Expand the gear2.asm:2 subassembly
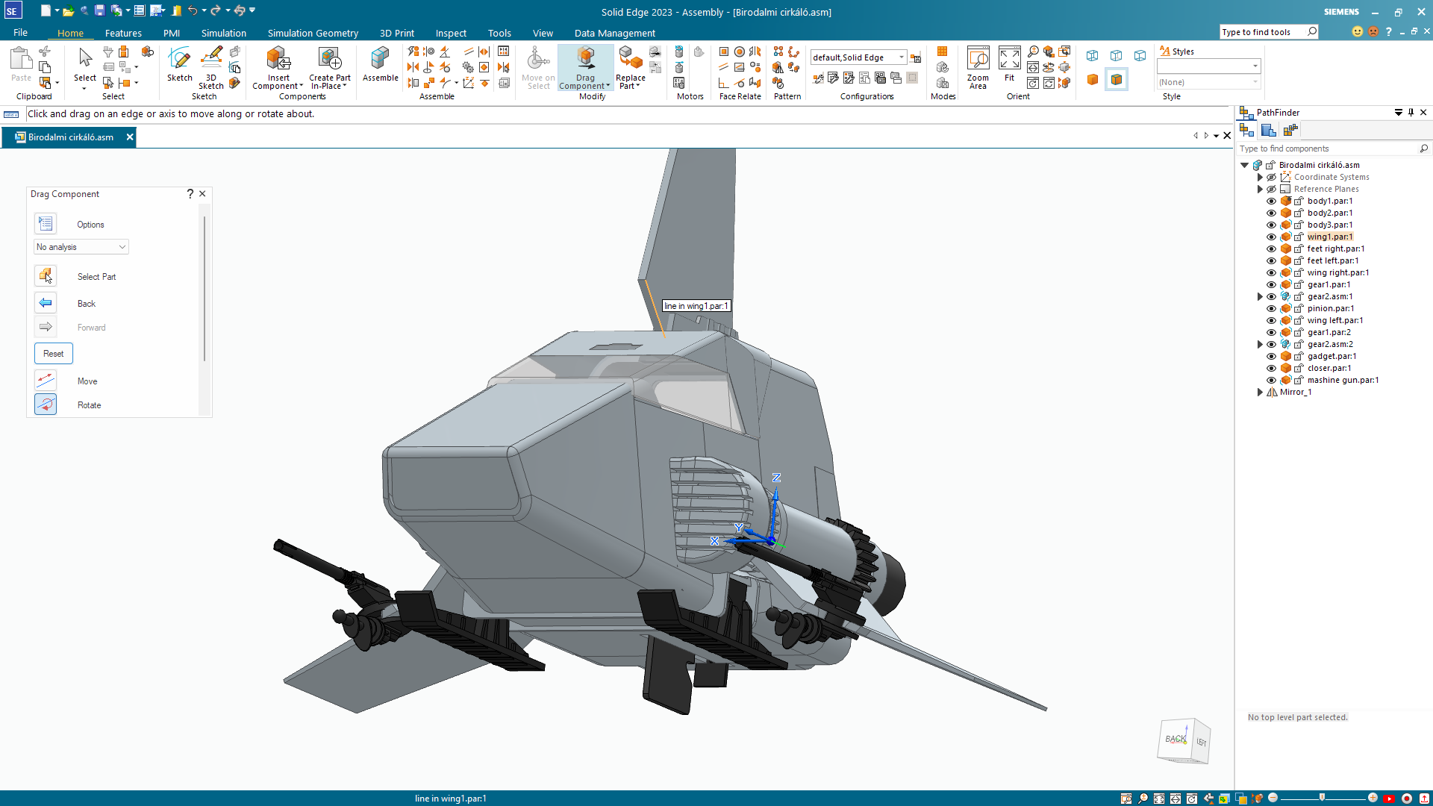The image size is (1433, 806). [1260, 344]
